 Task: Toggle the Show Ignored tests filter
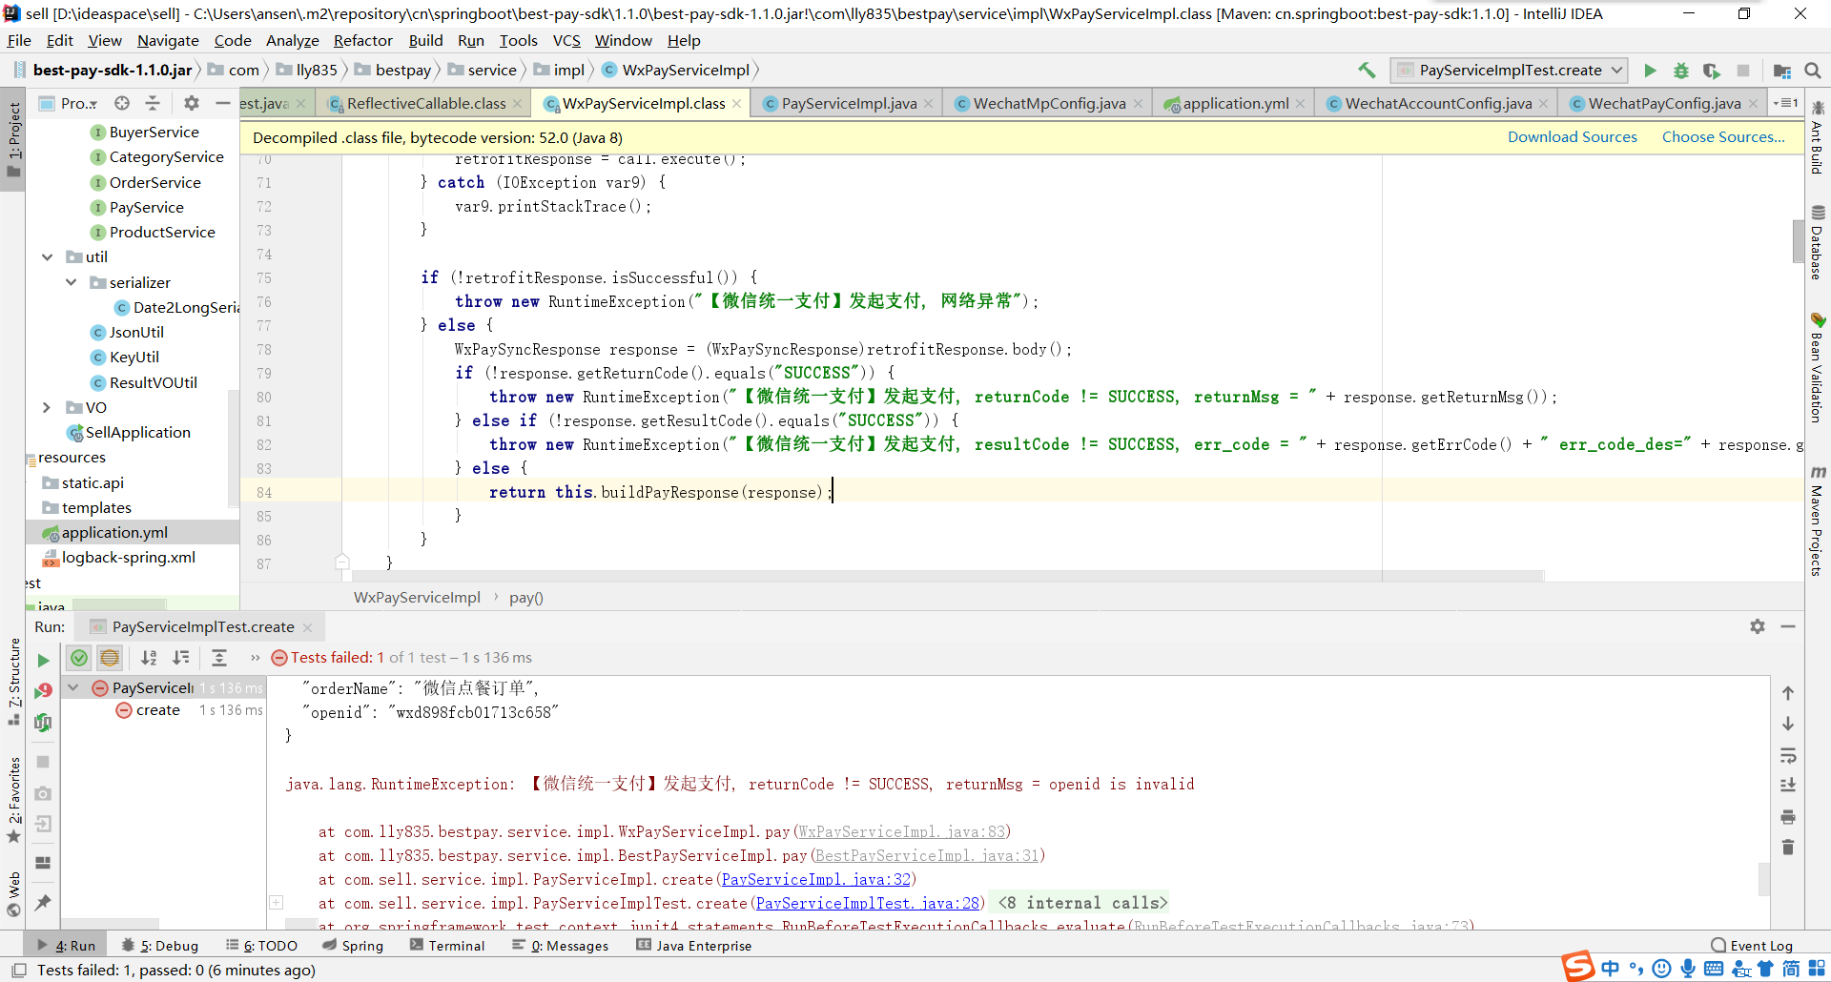tap(110, 658)
